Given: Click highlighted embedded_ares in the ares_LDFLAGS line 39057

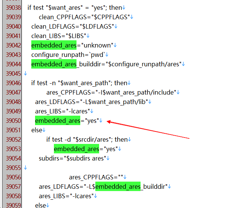Looking at the screenshot, I should 118,187.
